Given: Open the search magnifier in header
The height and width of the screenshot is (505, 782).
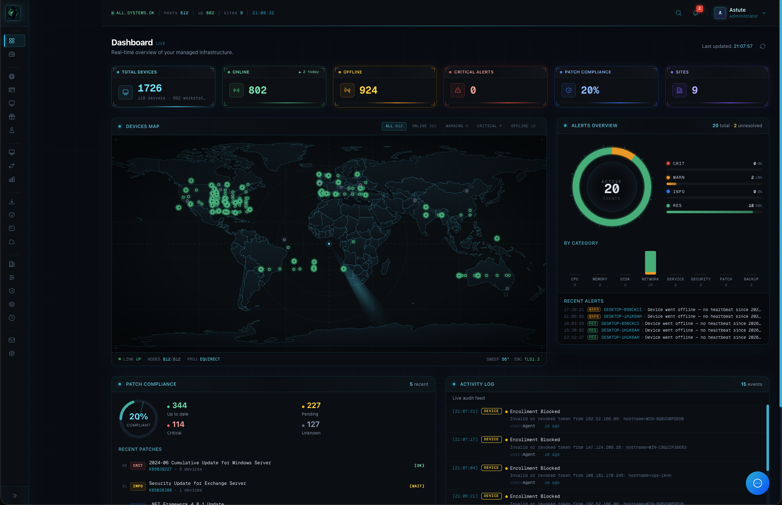Looking at the screenshot, I should [x=678, y=13].
